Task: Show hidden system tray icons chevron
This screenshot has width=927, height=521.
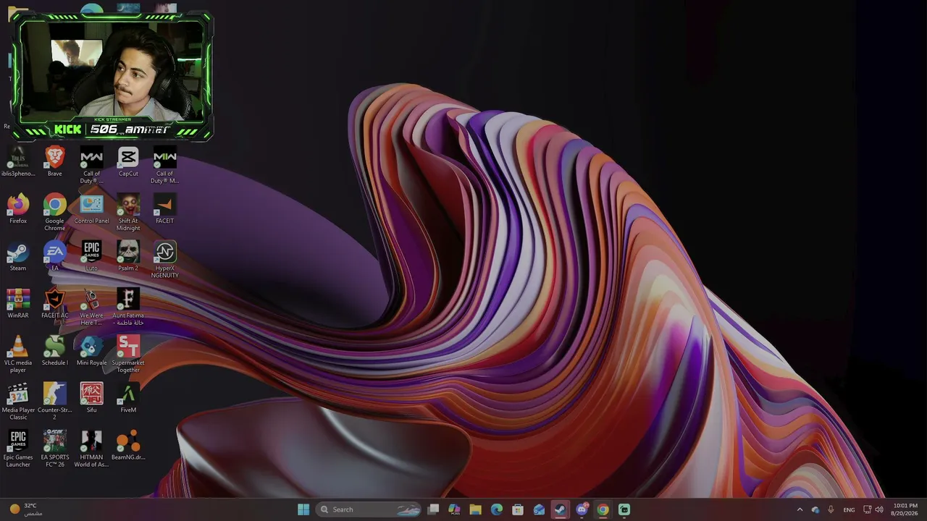Action: 800,509
